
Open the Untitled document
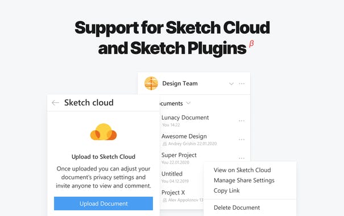coord(172,174)
